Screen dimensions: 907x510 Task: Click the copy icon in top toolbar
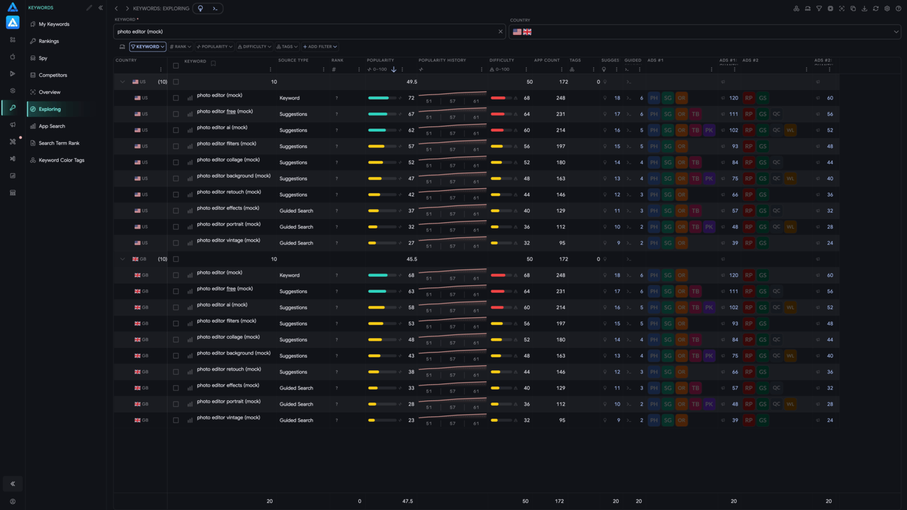(x=853, y=9)
